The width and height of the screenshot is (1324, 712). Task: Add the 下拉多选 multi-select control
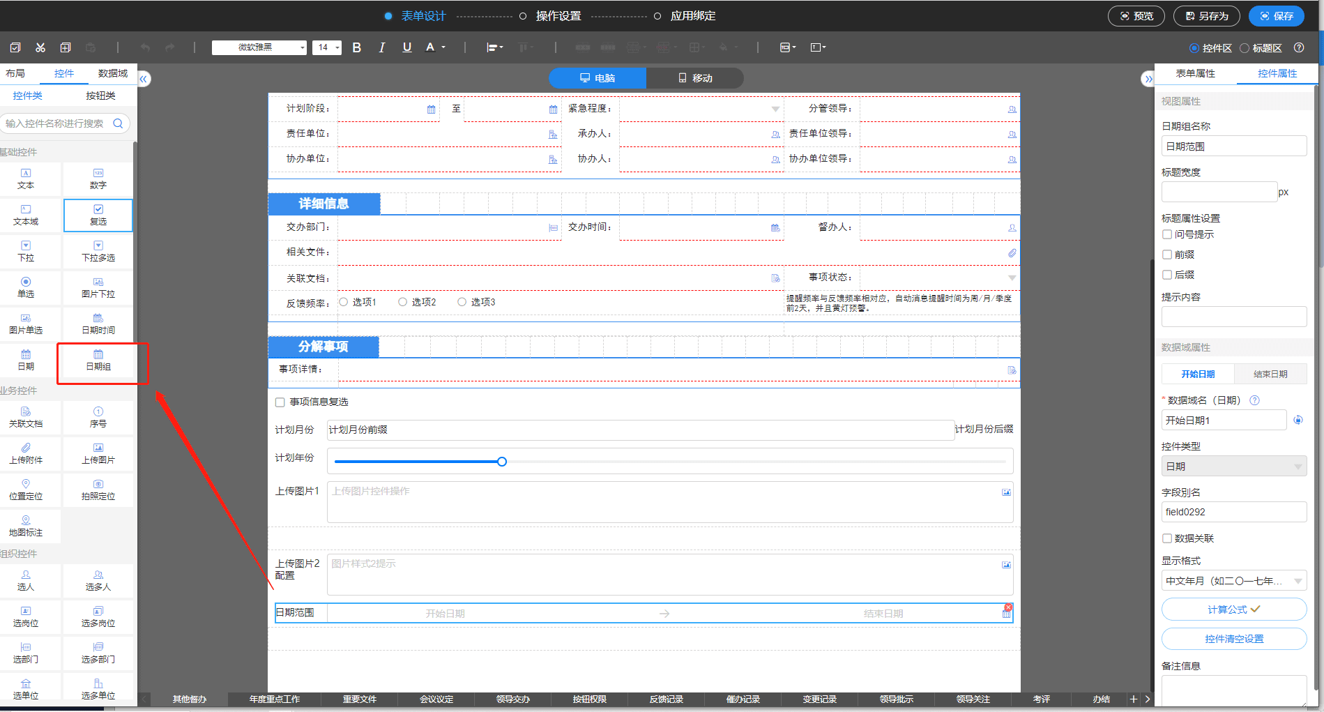pos(98,252)
